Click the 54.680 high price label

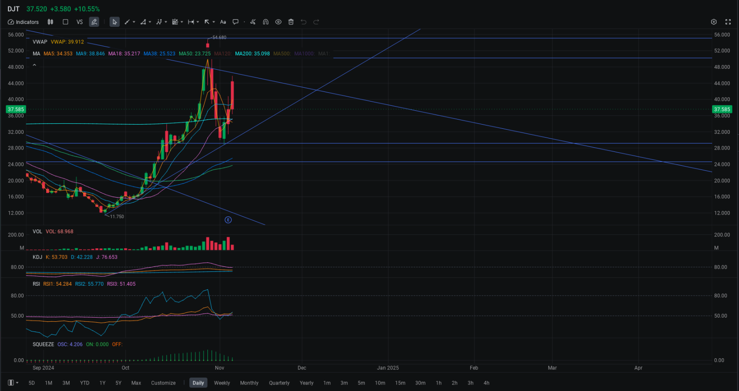(x=219, y=37)
